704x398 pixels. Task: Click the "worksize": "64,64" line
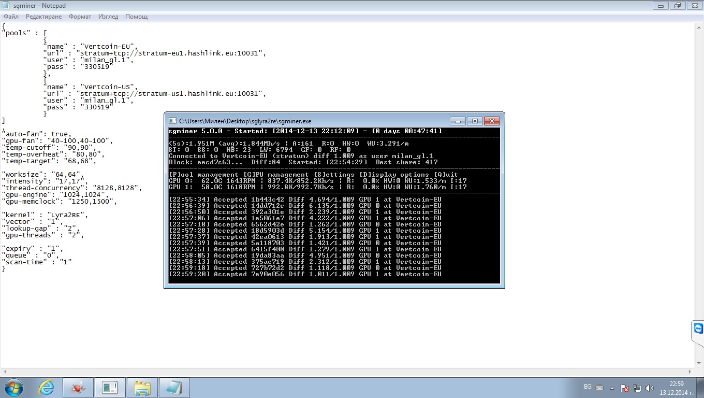[x=43, y=174]
